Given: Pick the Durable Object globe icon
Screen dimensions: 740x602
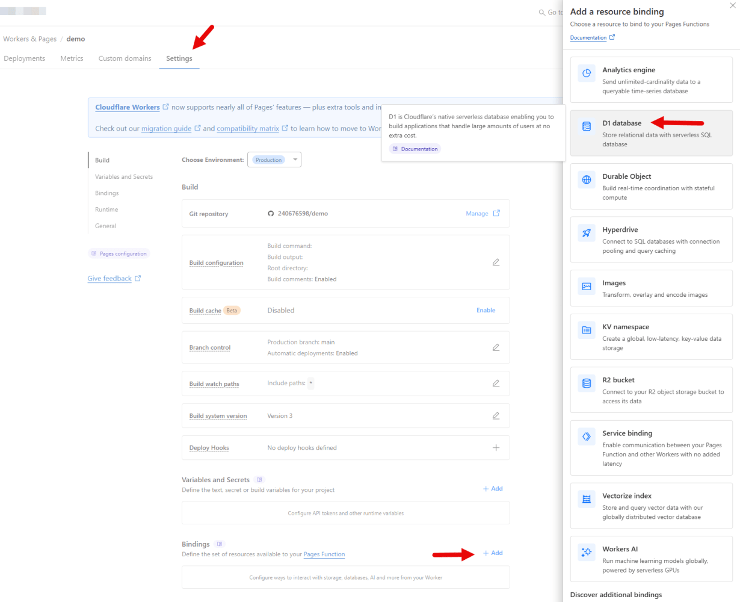Looking at the screenshot, I should point(587,180).
